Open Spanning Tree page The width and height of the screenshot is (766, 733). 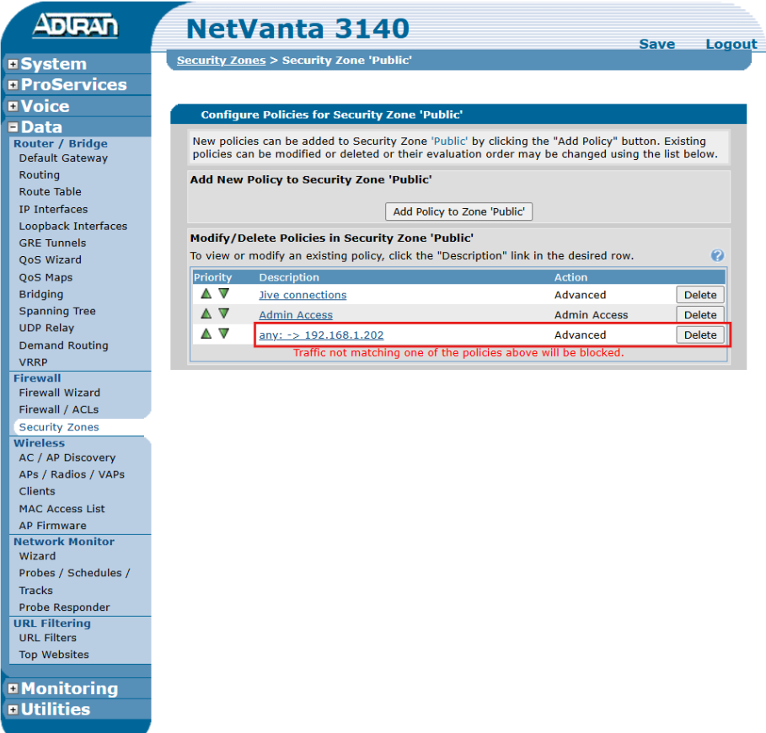57,311
